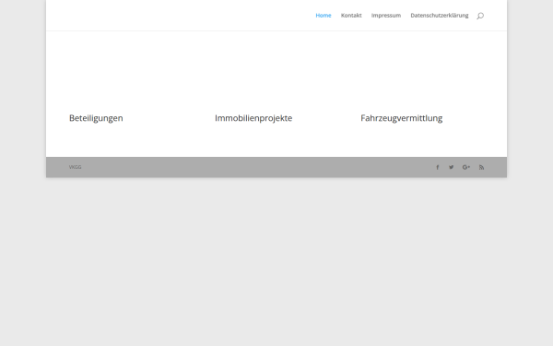This screenshot has width=553, height=346.
Task: Open the Kontakt menu item
Action: click(x=351, y=15)
